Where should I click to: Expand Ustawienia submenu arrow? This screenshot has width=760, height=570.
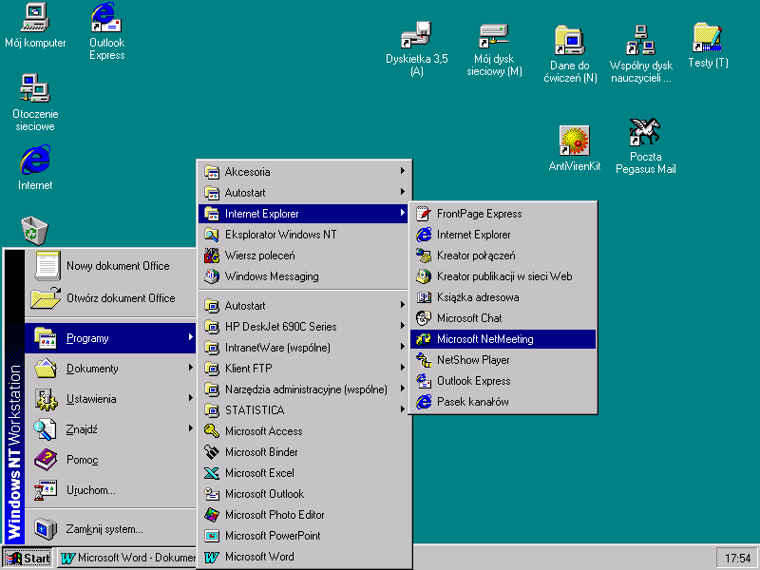191,398
